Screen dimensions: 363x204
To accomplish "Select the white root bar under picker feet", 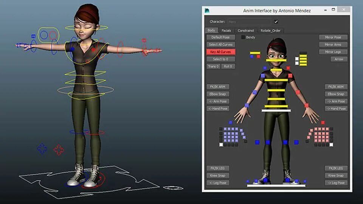I will [276, 186].
